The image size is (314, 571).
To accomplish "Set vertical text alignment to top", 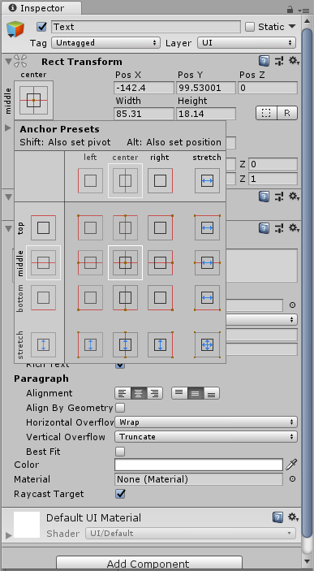I will pos(179,393).
